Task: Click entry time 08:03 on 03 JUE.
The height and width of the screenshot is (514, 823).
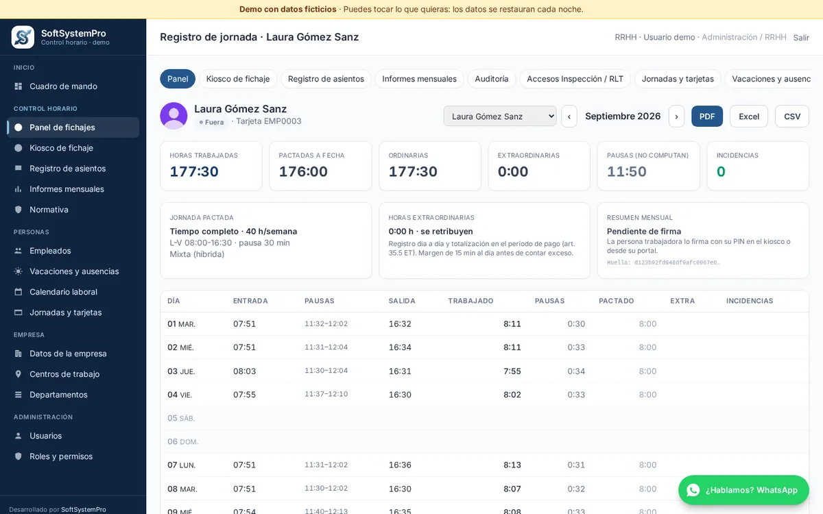Action: (x=244, y=371)
